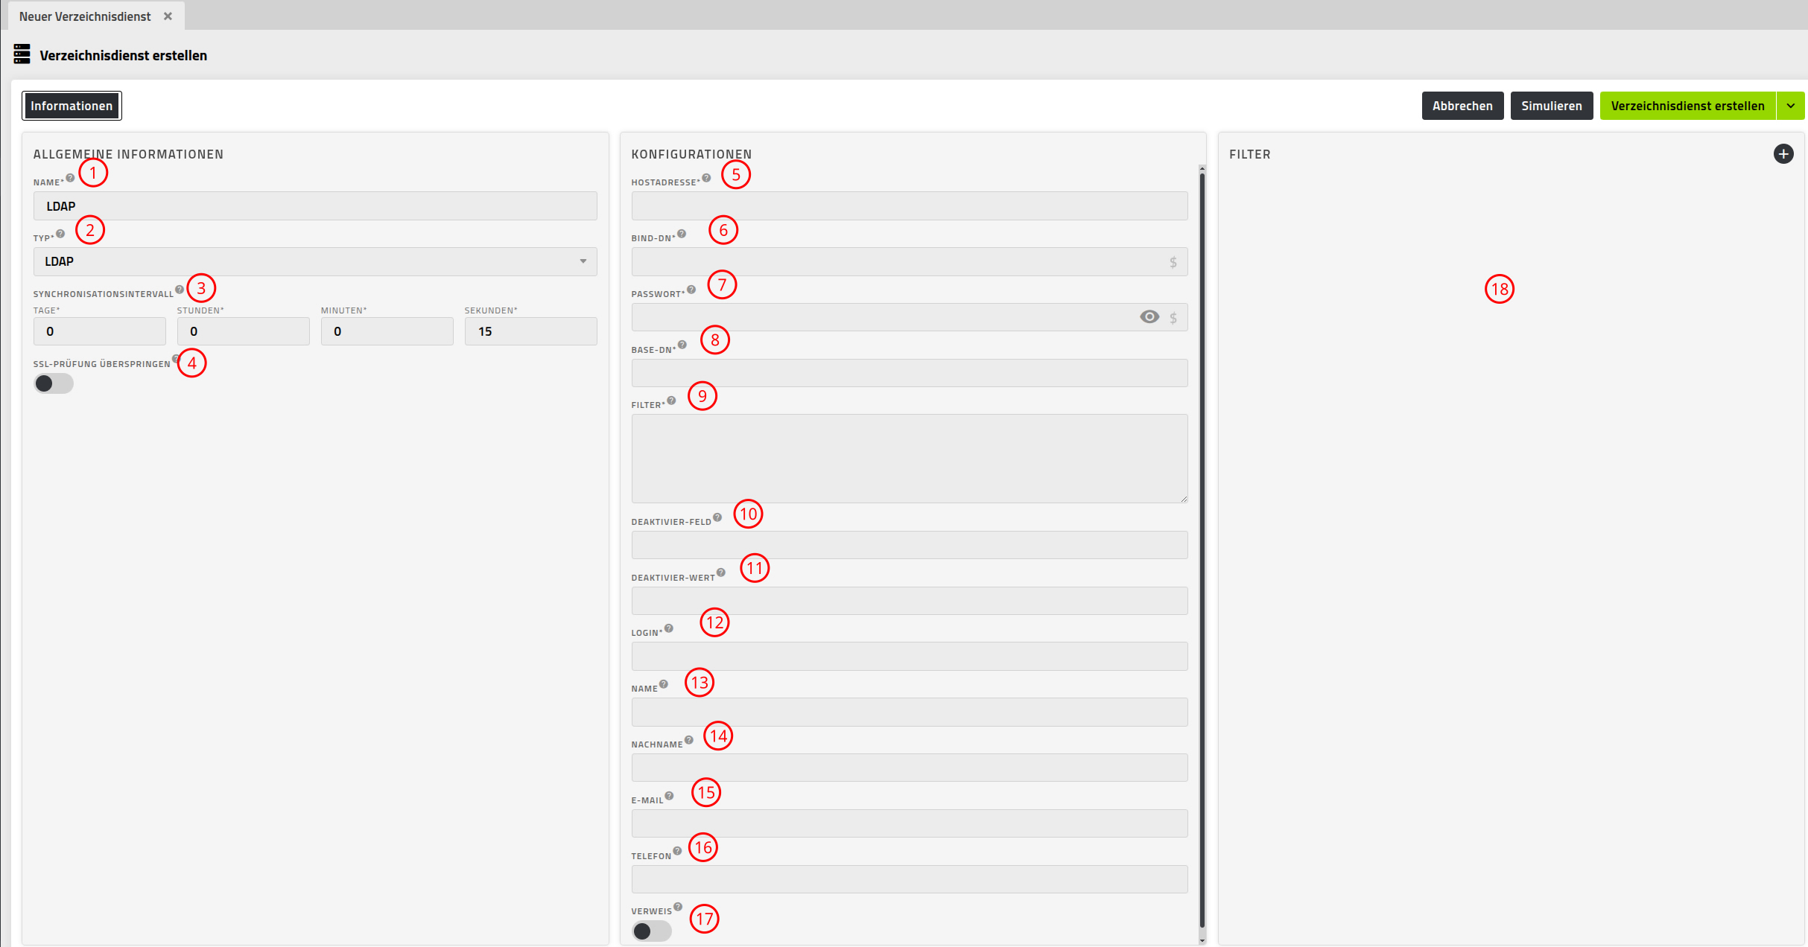The width and height of the screenshot is (1808, 947).
Task: Click green Verzeichnisdienst erstellen button
Action: [x=1687, y=106]
